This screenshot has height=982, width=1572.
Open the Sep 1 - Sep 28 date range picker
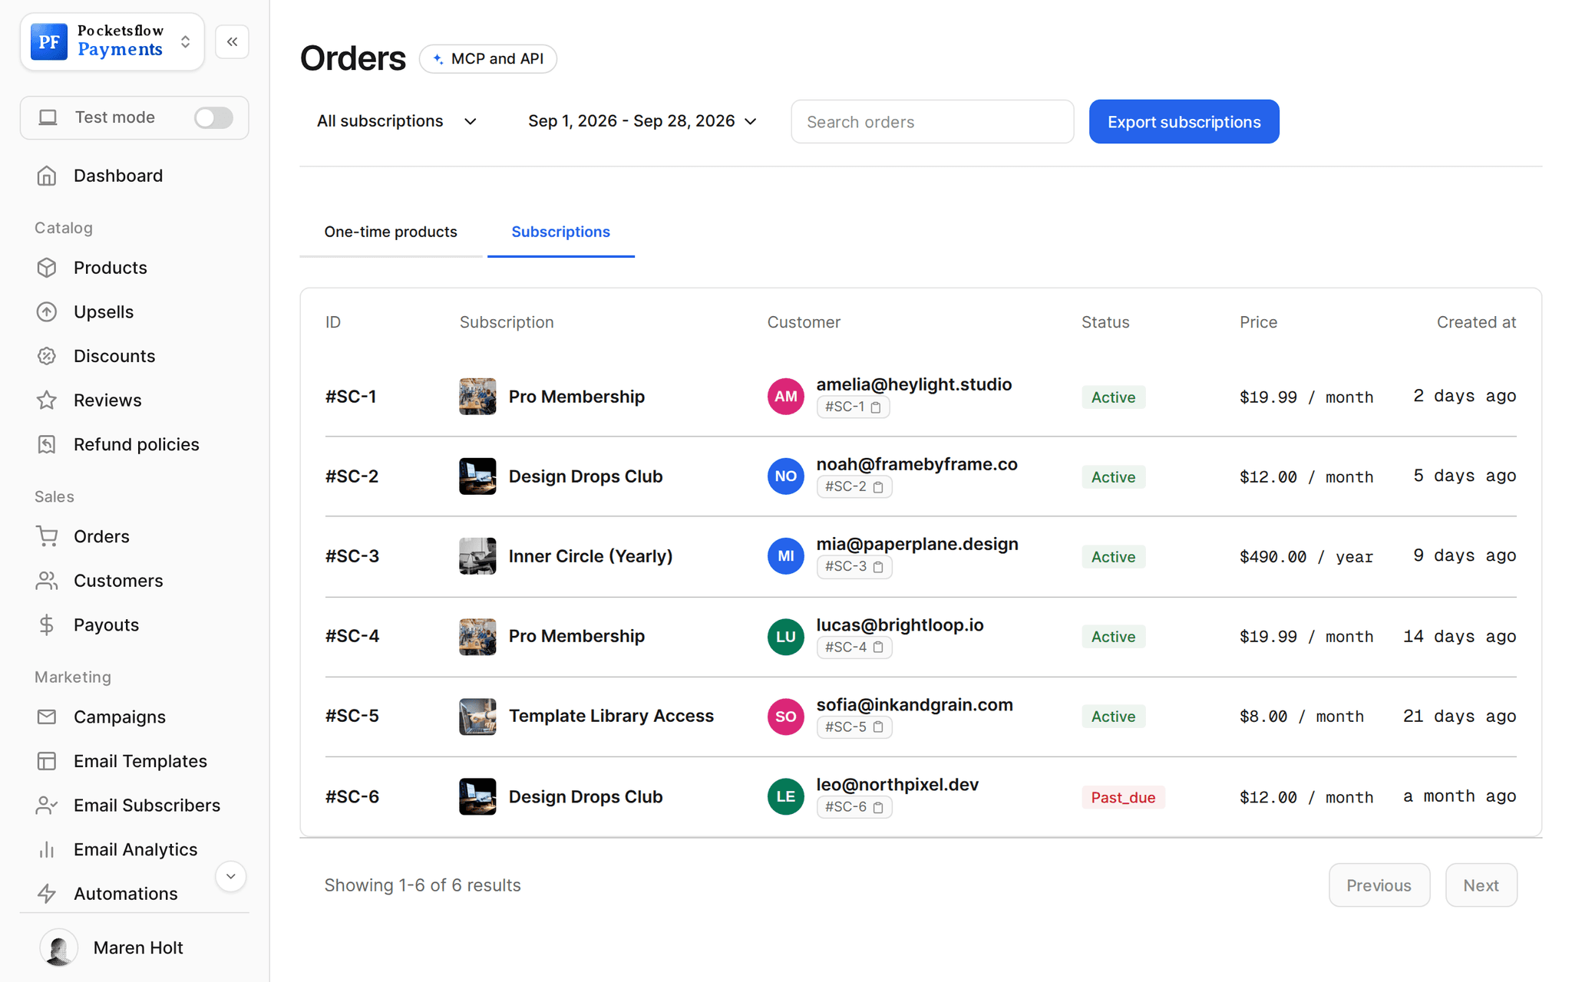pos(642,121)
